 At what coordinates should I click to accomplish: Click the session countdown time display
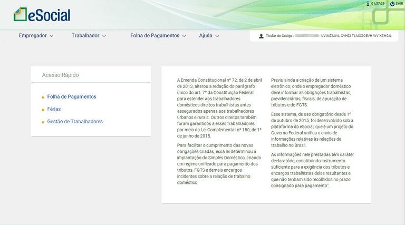(x=378, y=4)
